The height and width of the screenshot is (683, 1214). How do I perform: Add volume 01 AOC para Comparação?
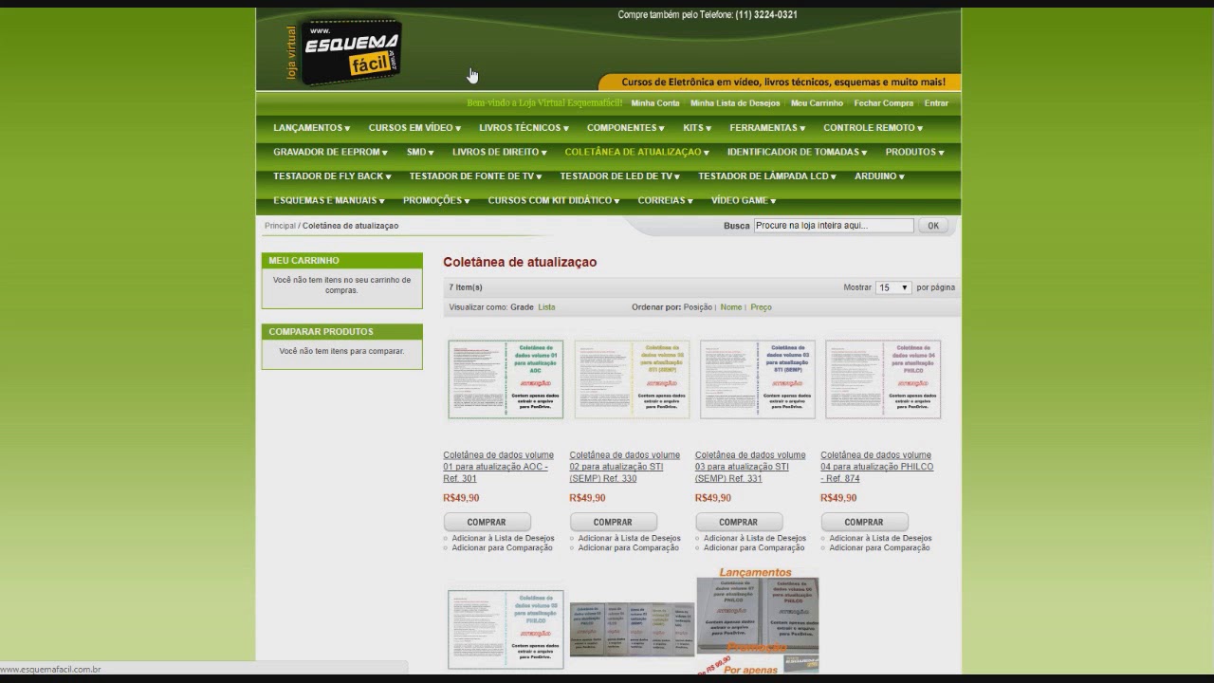coord(502,547)
